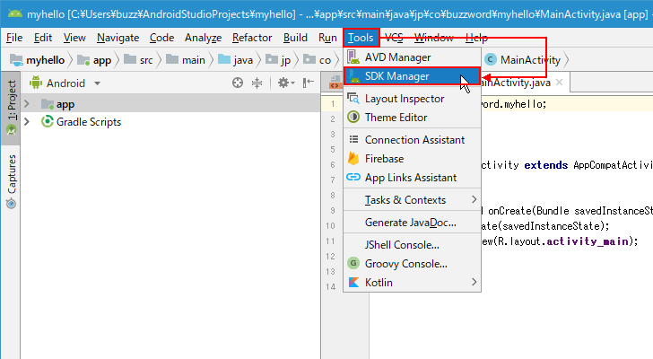This screenshot has height=359, width=653.
Task: Select SDK Manager from Tools menu
Action: [x=412, y=76]
